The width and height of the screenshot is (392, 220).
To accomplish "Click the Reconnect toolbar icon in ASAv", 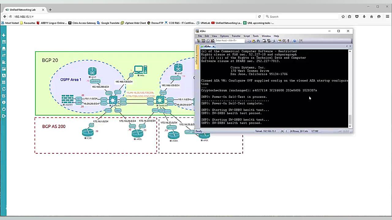I will (208, 41).
